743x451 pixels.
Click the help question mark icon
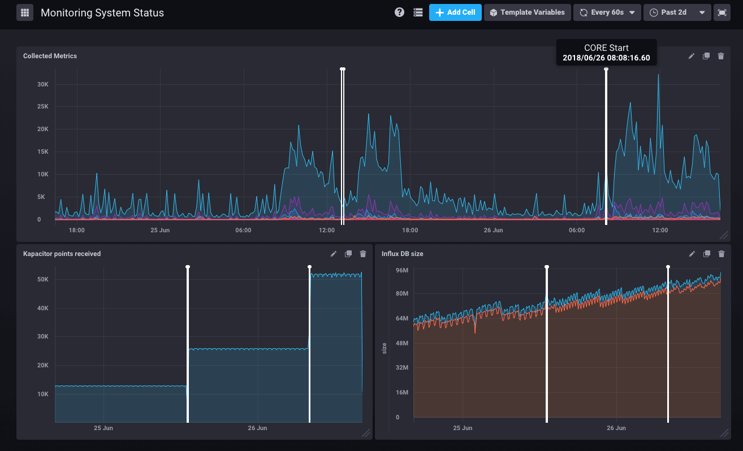coord(399,12)
